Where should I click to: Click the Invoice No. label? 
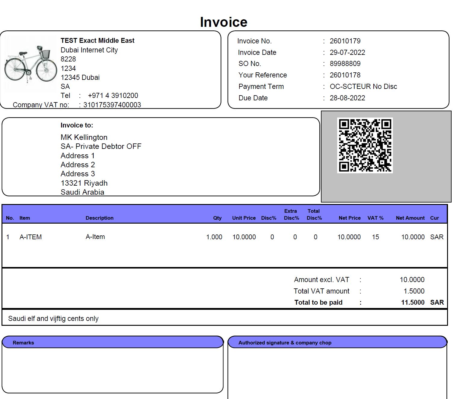click(x=254, y=41)
